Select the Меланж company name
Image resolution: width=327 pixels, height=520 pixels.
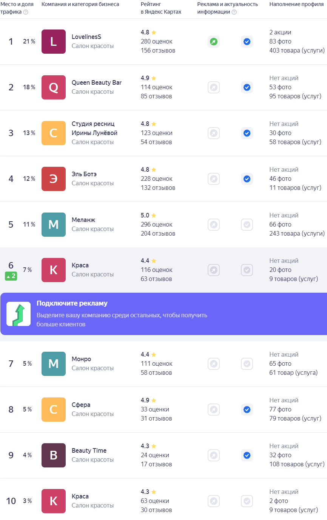coord(83,220)
